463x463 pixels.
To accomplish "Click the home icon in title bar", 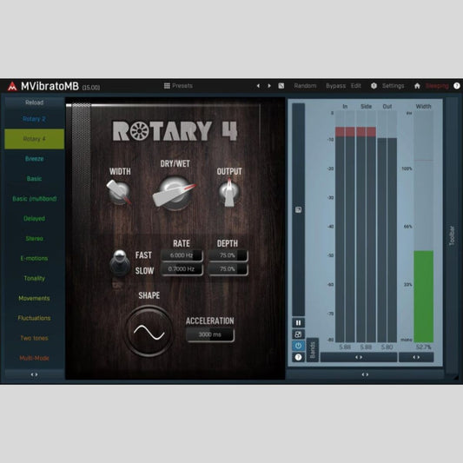I will [417, 86].
